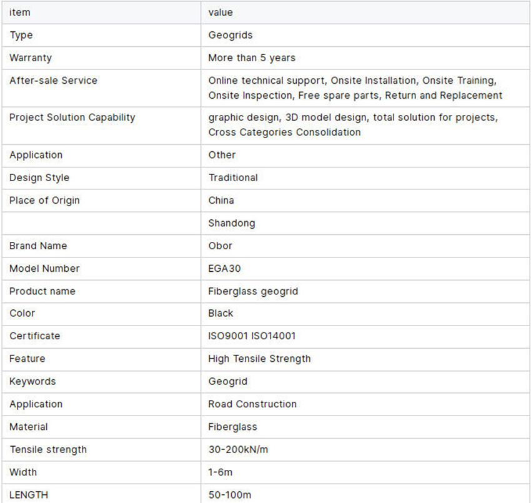Click the '30-200kN/m' tensile strength value
Viewport: 531px width, 503px height.
239,449
